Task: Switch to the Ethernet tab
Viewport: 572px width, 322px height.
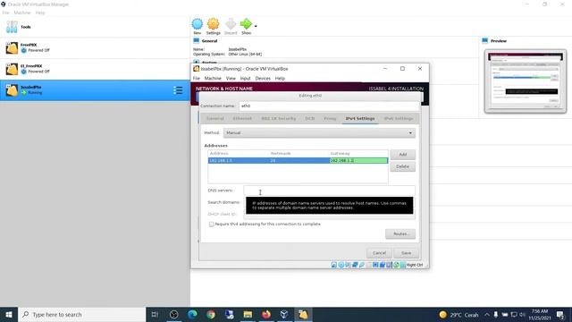Action: tap(242, 118)
